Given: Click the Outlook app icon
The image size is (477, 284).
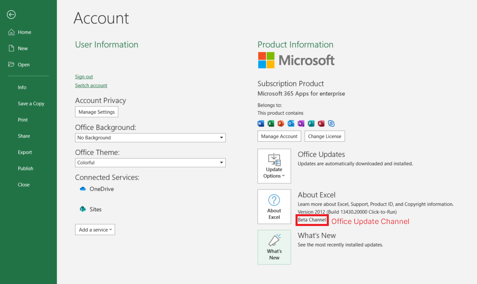Looking at the screenshot, I should click(x=291, y=123).
